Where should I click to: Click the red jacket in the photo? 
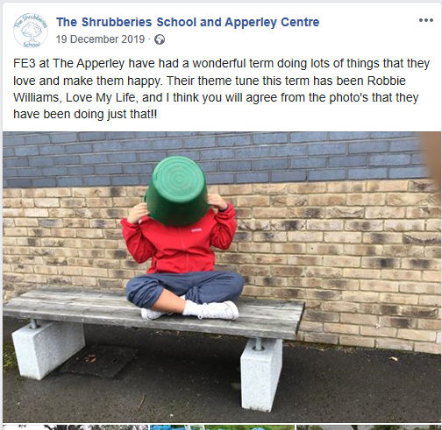[180, 243]
